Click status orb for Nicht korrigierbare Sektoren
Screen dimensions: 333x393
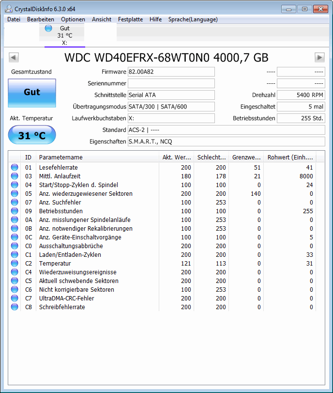click(15, 289)
